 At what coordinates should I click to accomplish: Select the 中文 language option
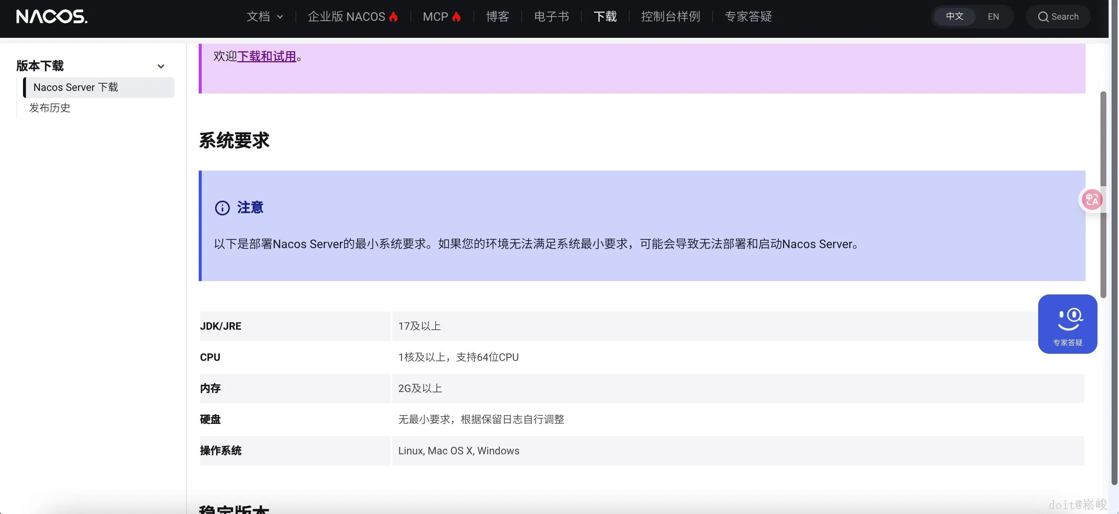[x=954, y=16]
